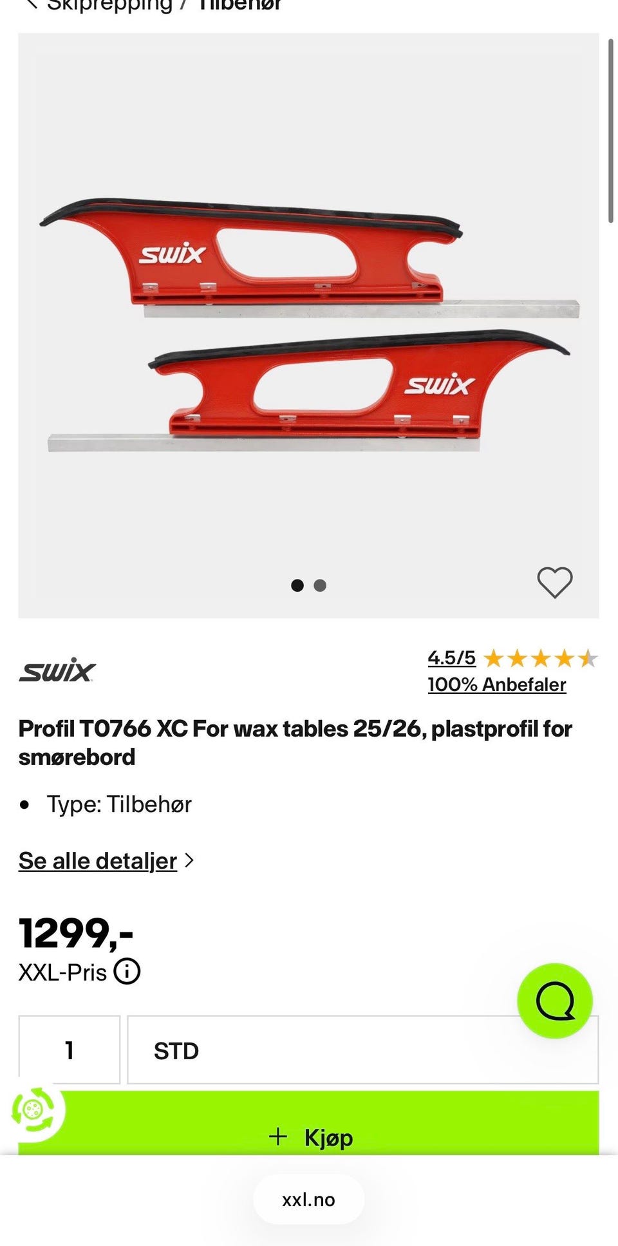618x1246 pixels.
Task: Click the back arrow beside Skiprepping
Action: pyautogui.click(x=31, y=5)
